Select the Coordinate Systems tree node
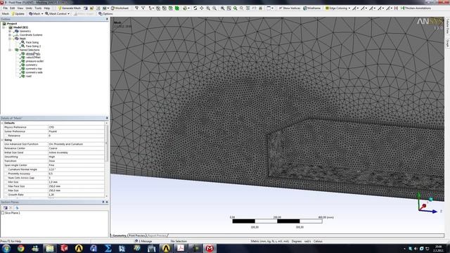 pyautogui.click(x=31, y=34)
